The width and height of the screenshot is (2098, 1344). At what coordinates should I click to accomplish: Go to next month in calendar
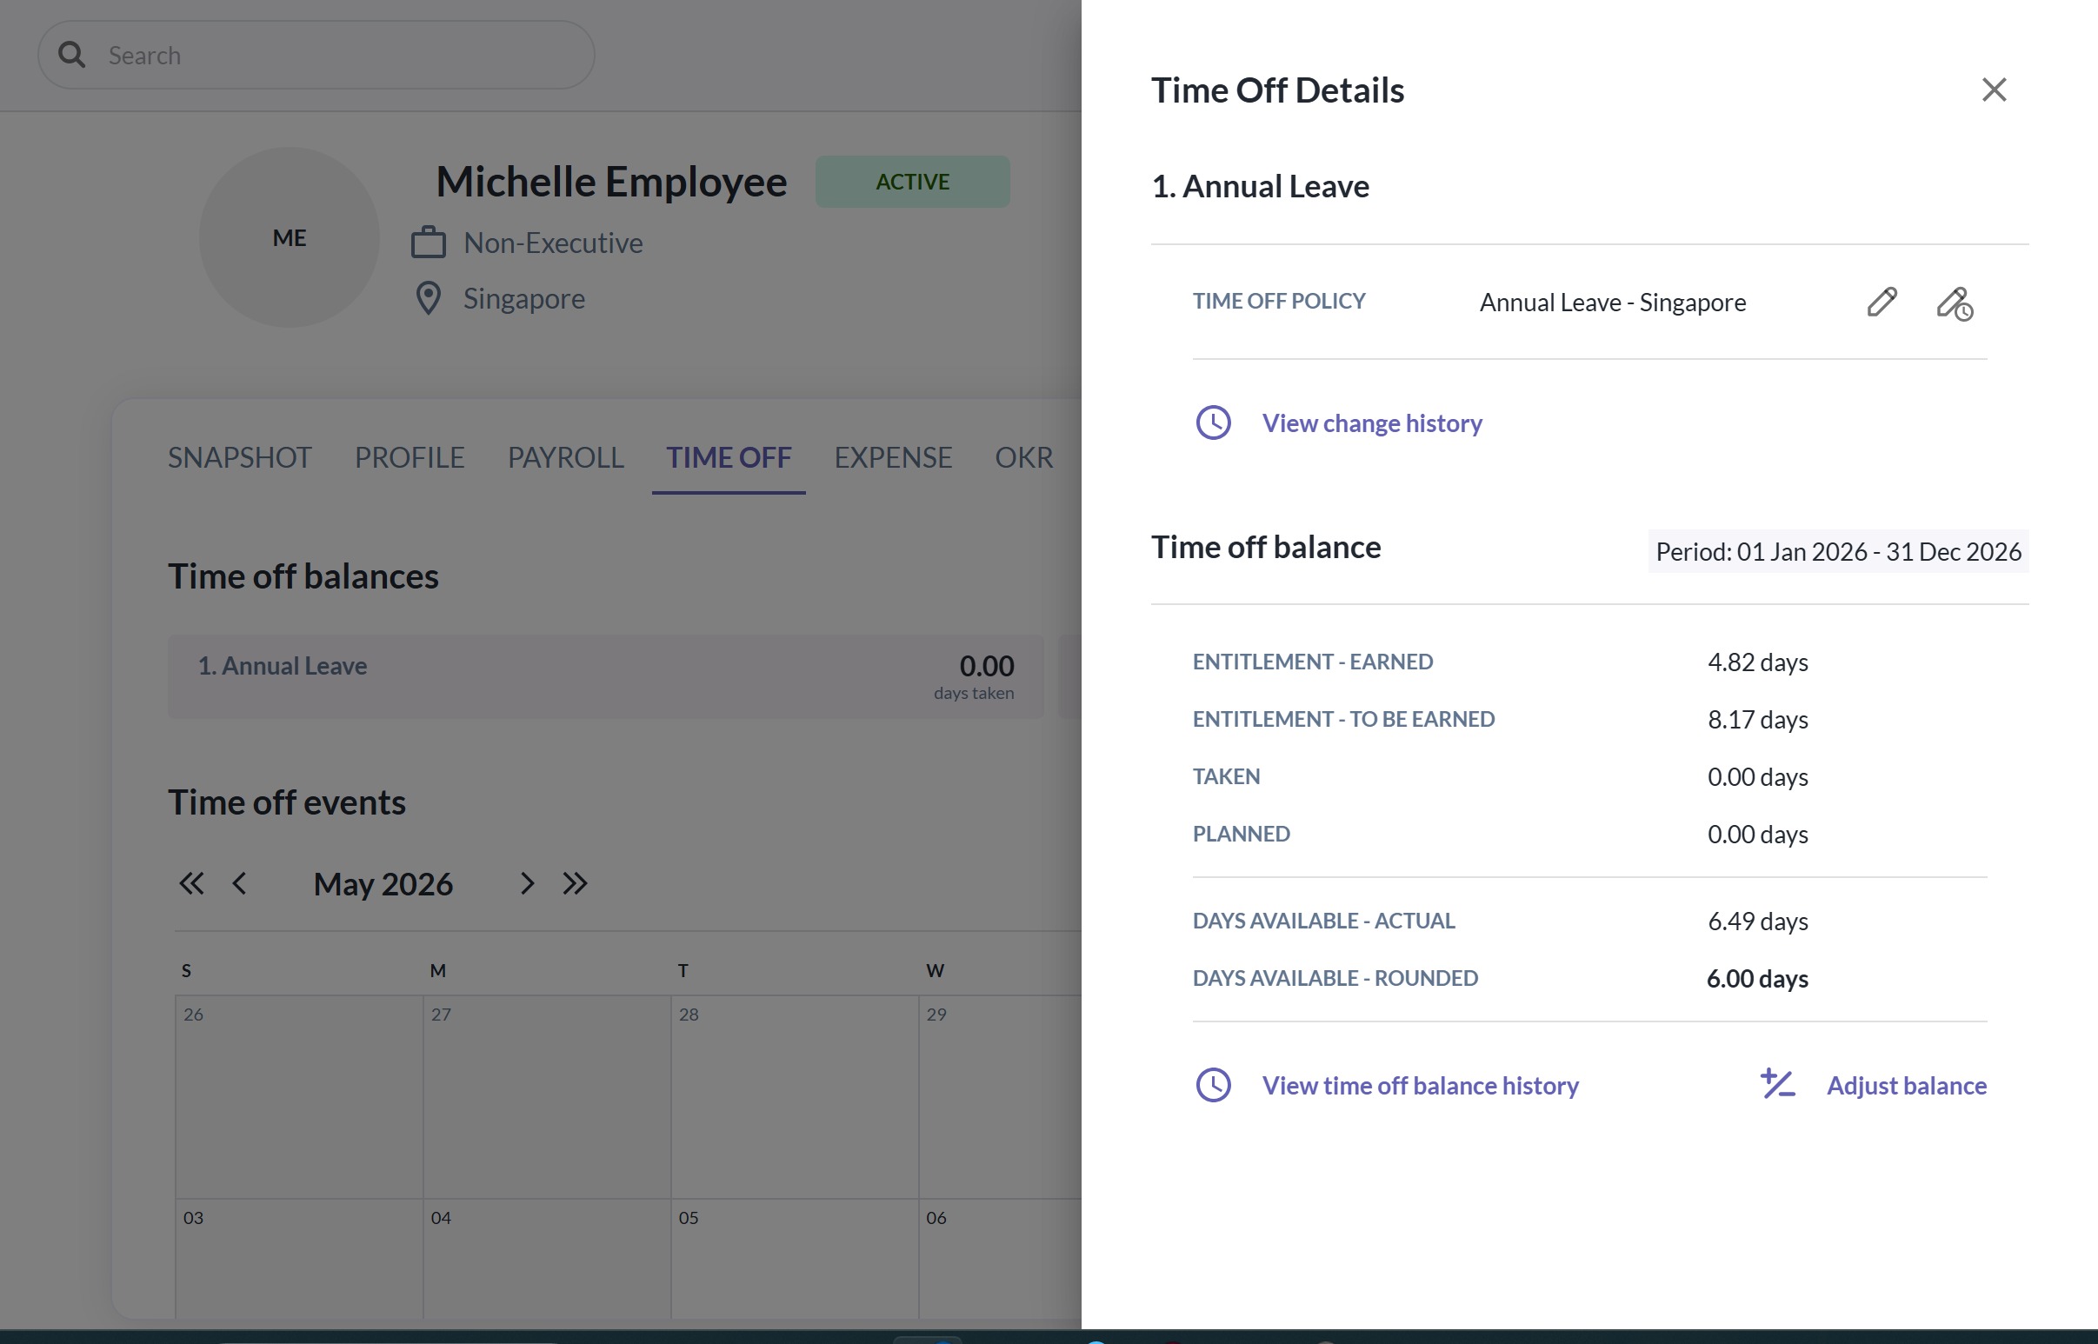(526, 883)
